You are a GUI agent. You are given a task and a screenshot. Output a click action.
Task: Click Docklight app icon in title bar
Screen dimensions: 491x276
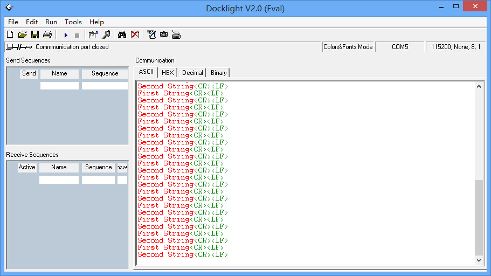click(x=9, y=7)
